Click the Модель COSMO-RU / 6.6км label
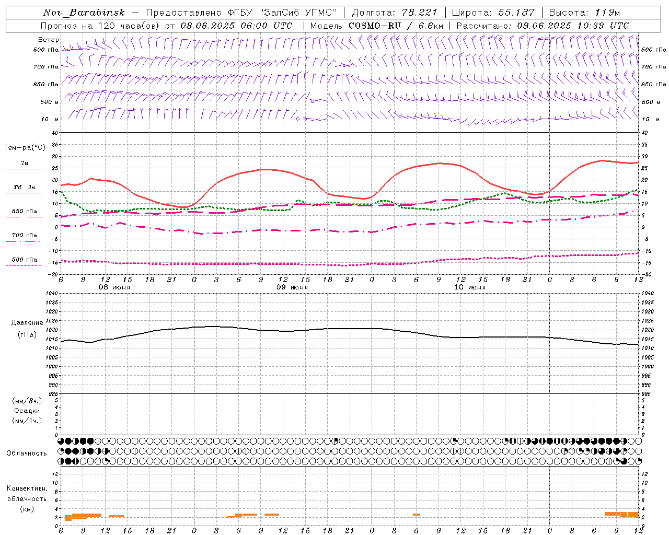Image resolution: width=669 pixels, height=535 pixels. [376, 26]
